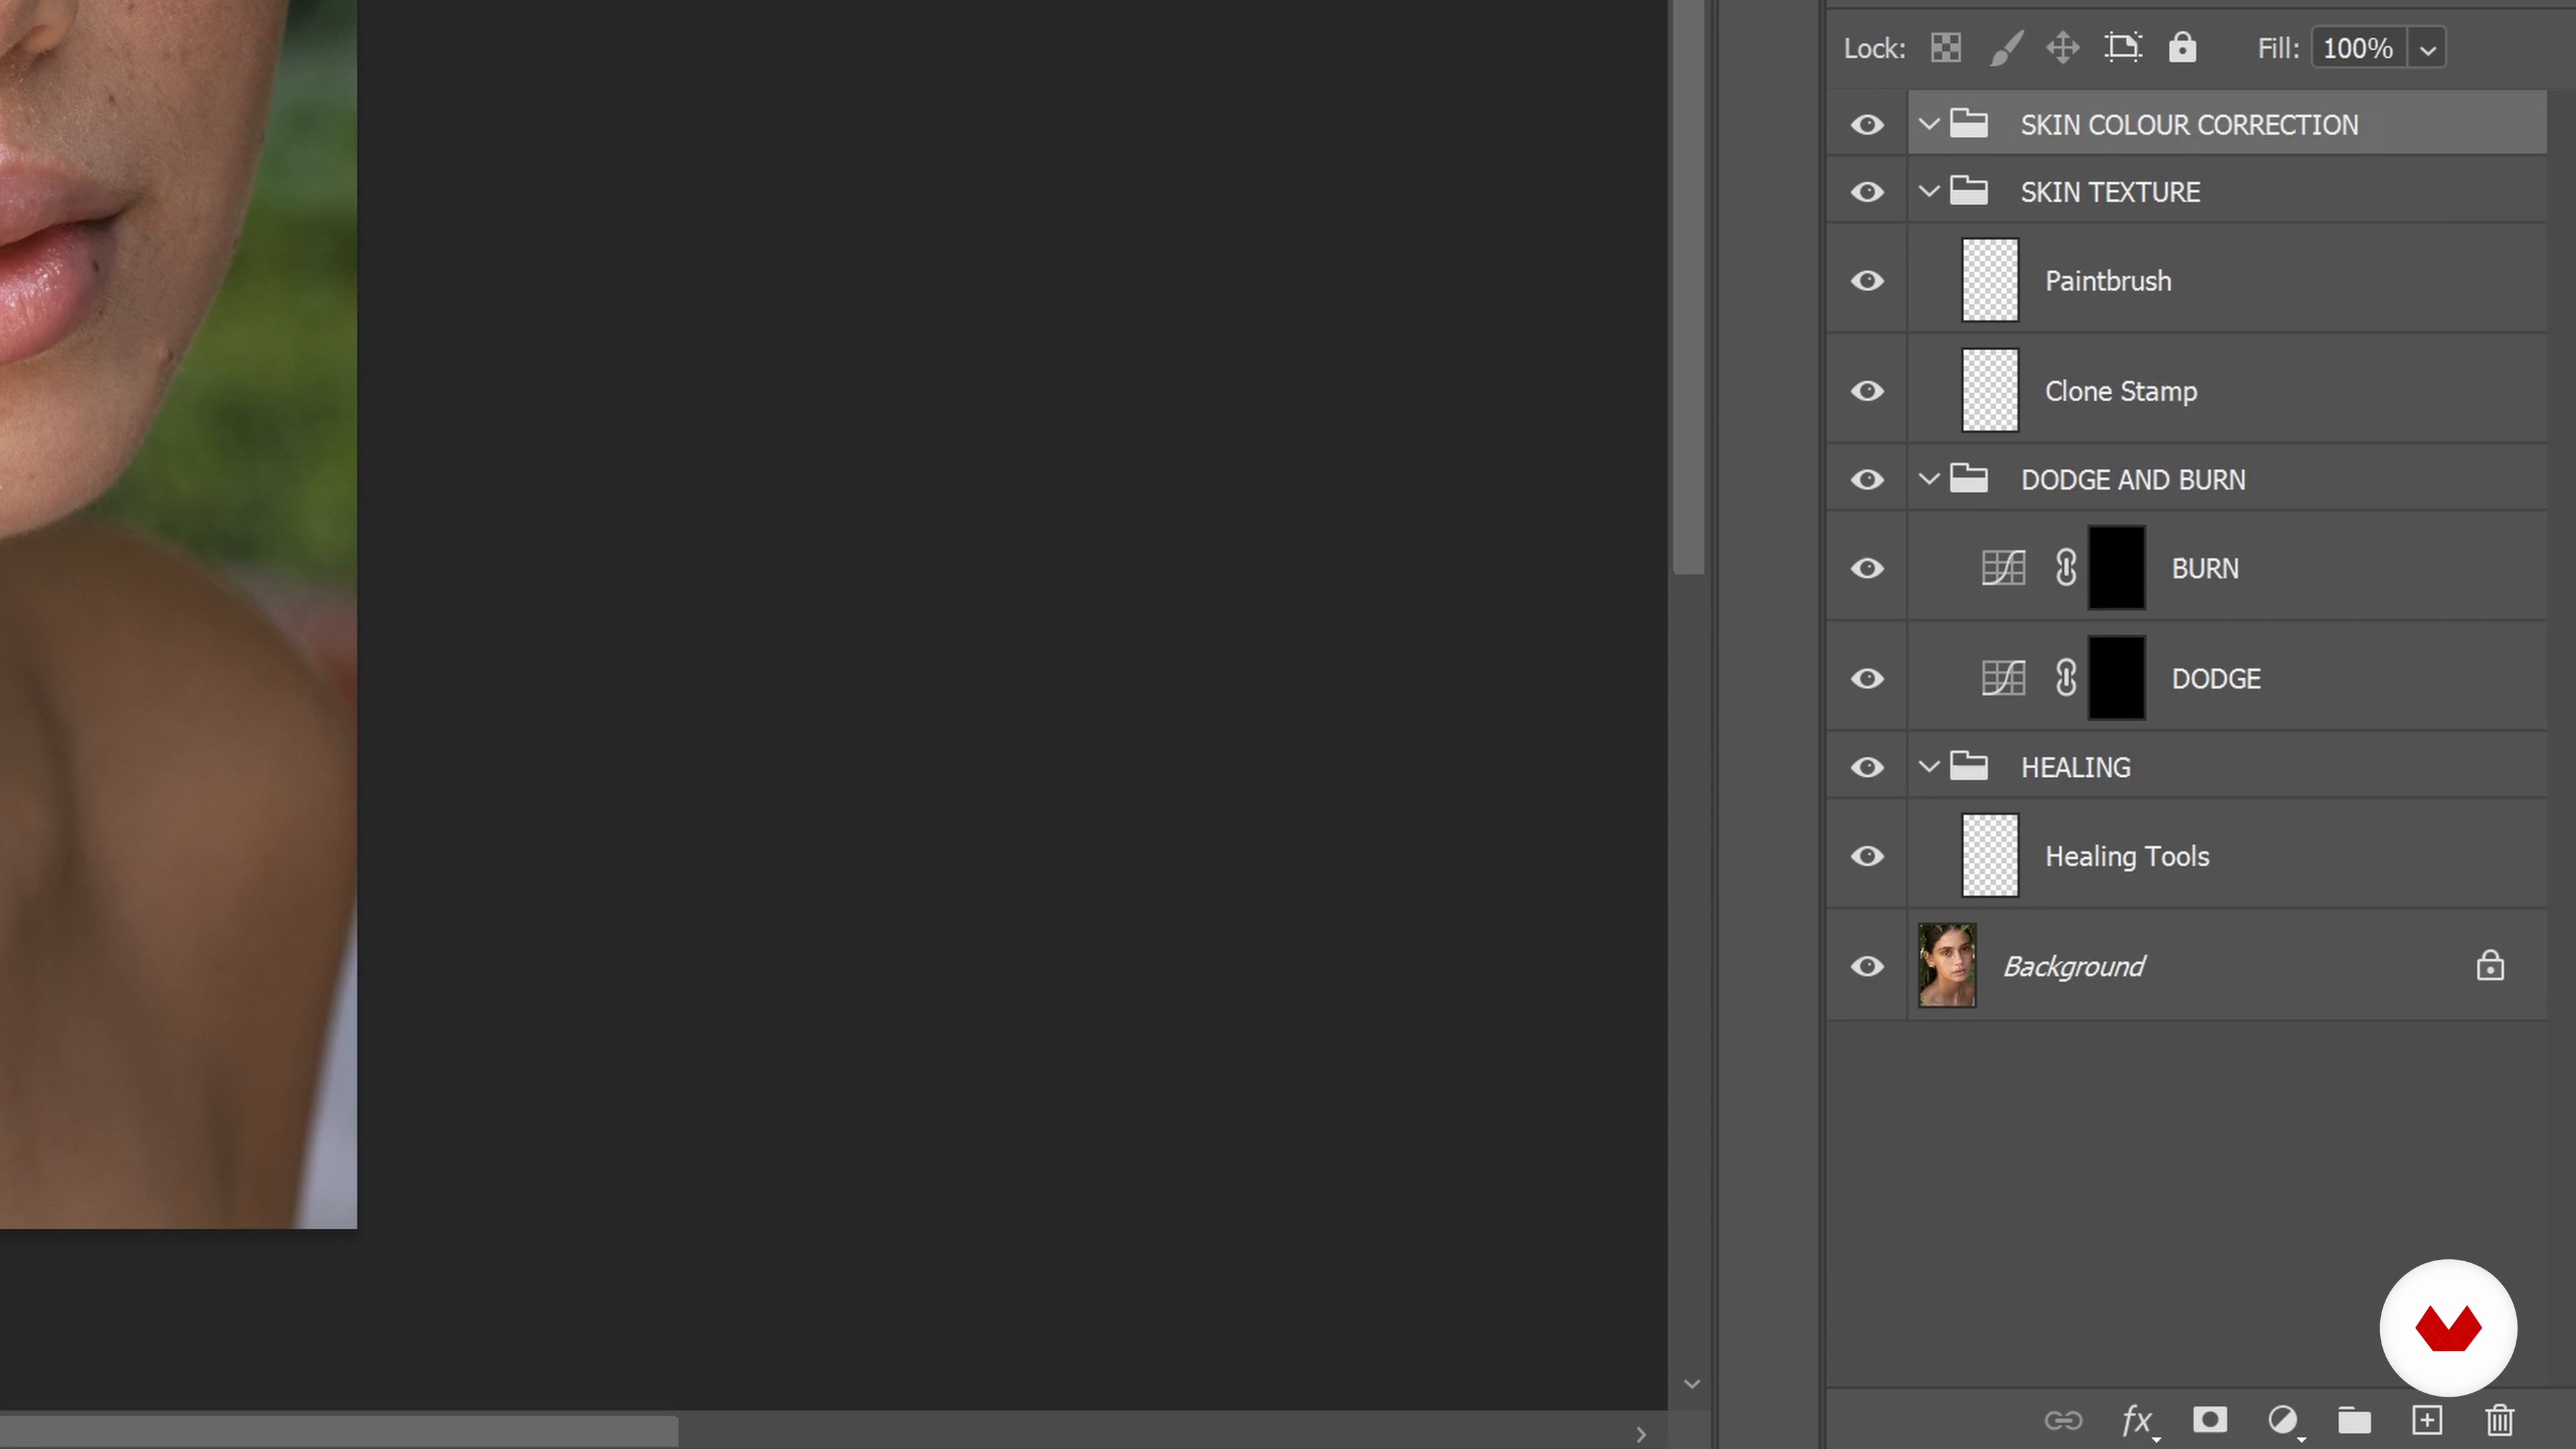Image resolution: width=2576 pixels, height=1449 pixels.
Task: Click the horizontal canvas scrollbar thumb
Action: [x=338, y=1431]
